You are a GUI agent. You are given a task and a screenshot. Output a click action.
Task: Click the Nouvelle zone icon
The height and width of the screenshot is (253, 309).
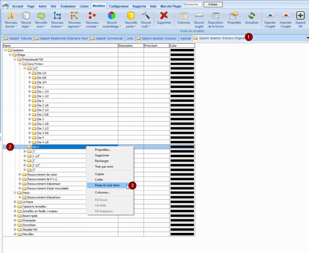41,16
